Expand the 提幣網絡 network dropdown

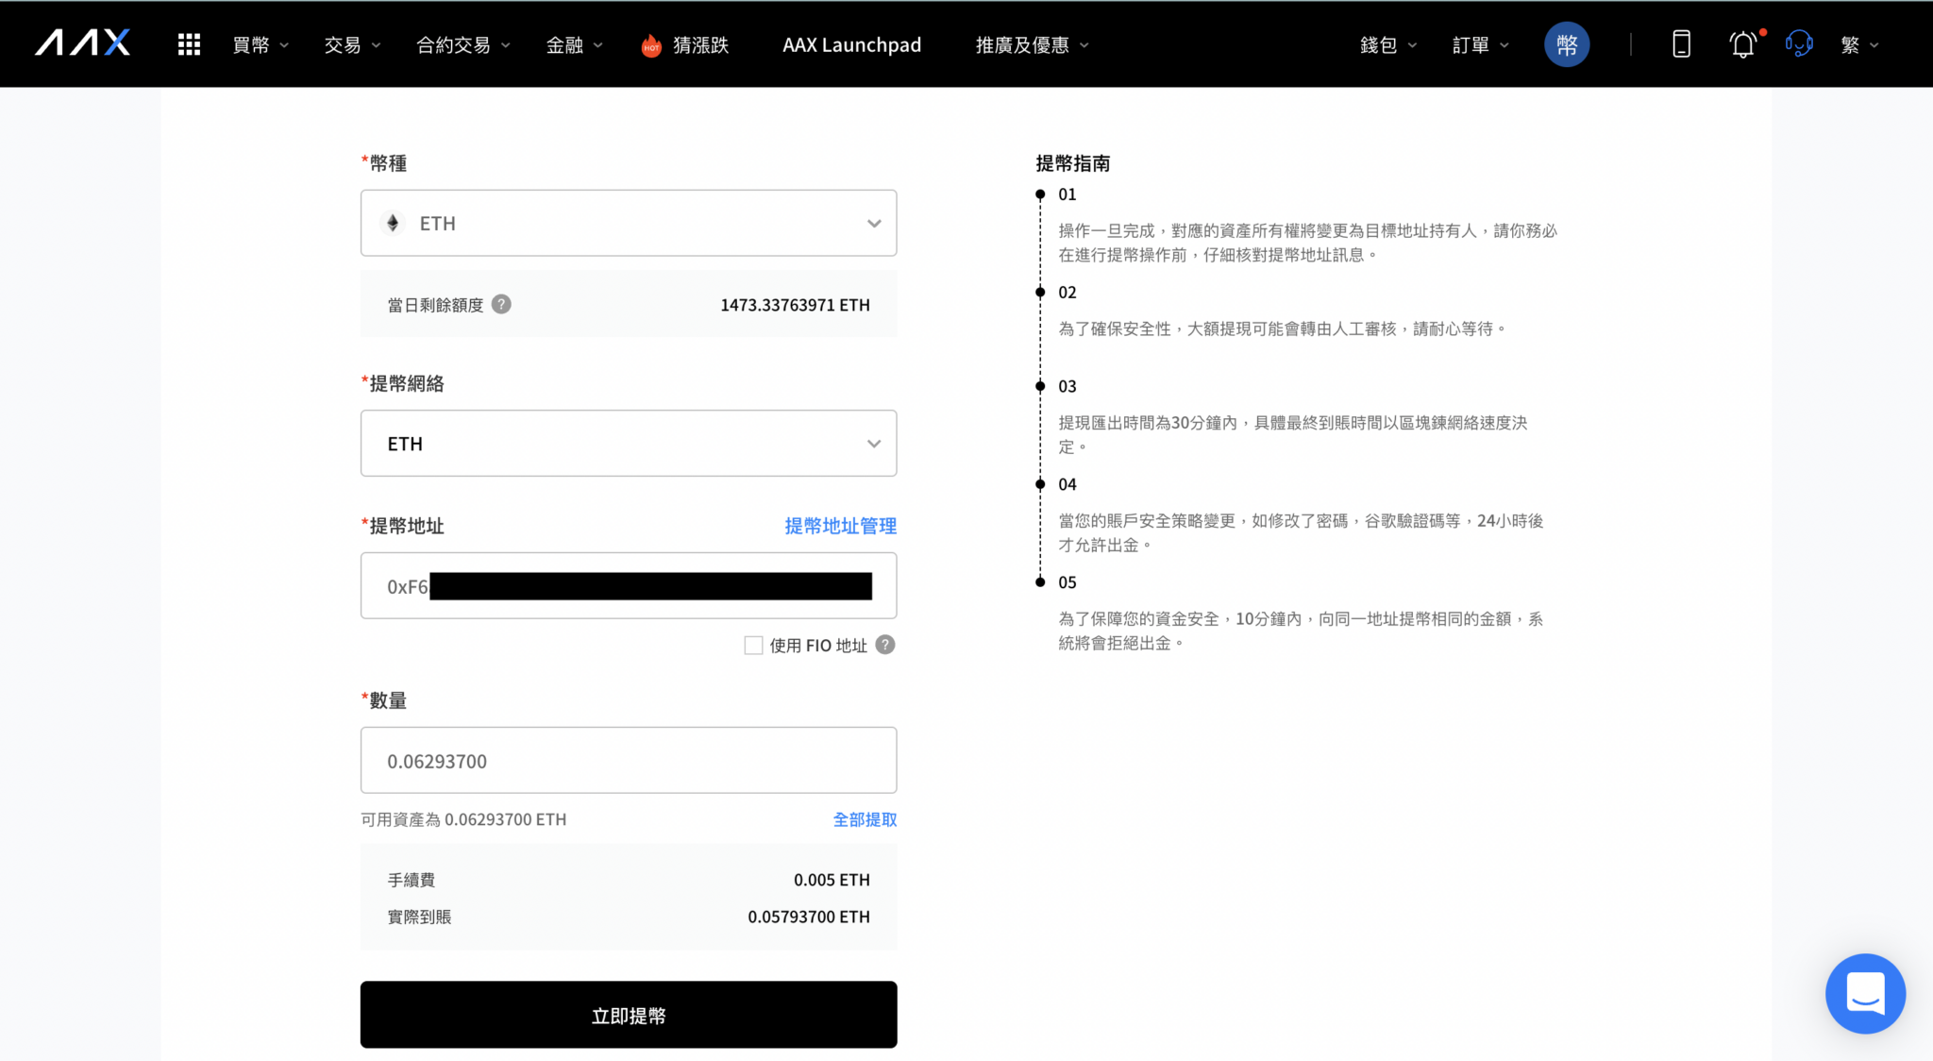629,443
